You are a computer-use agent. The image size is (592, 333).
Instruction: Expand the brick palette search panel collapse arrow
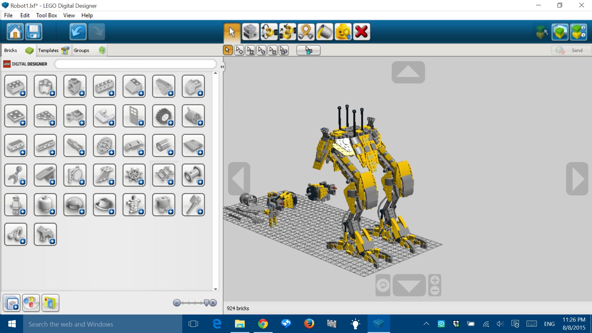[x=222, y=66]
